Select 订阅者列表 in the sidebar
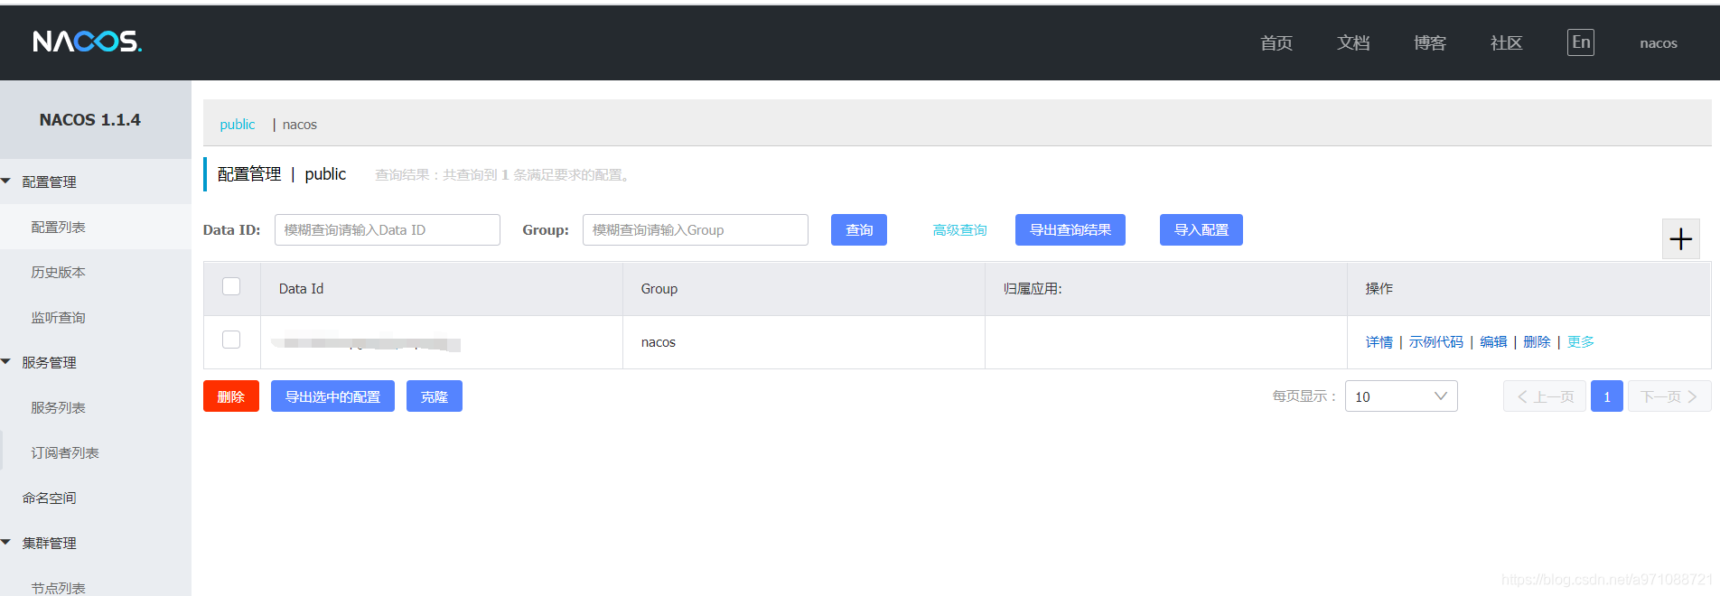 [64, 452]
